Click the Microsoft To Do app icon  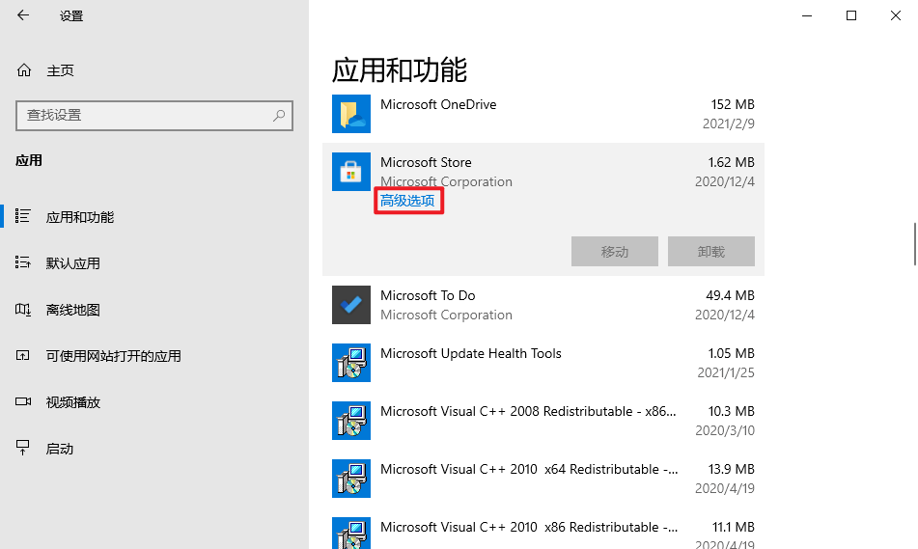[351, 304]
